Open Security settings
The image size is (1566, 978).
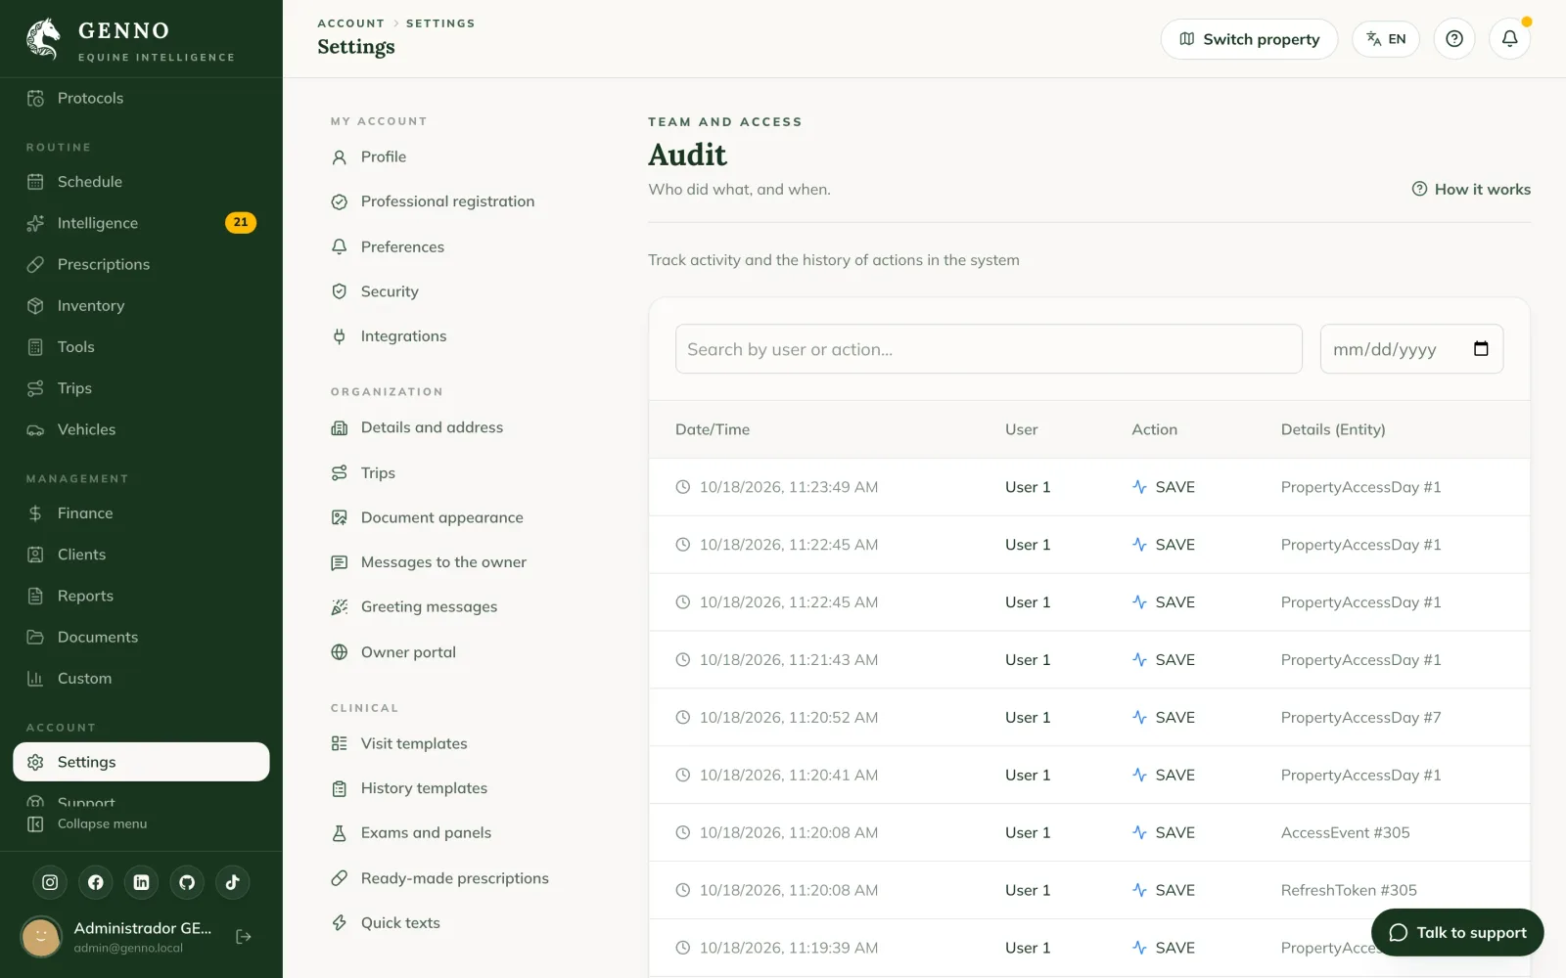(x=375, y=291)
